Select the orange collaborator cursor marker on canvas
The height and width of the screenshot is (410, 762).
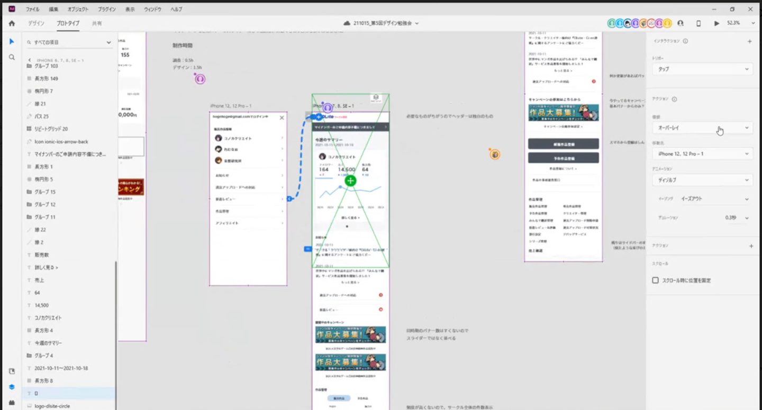point(495,154)
